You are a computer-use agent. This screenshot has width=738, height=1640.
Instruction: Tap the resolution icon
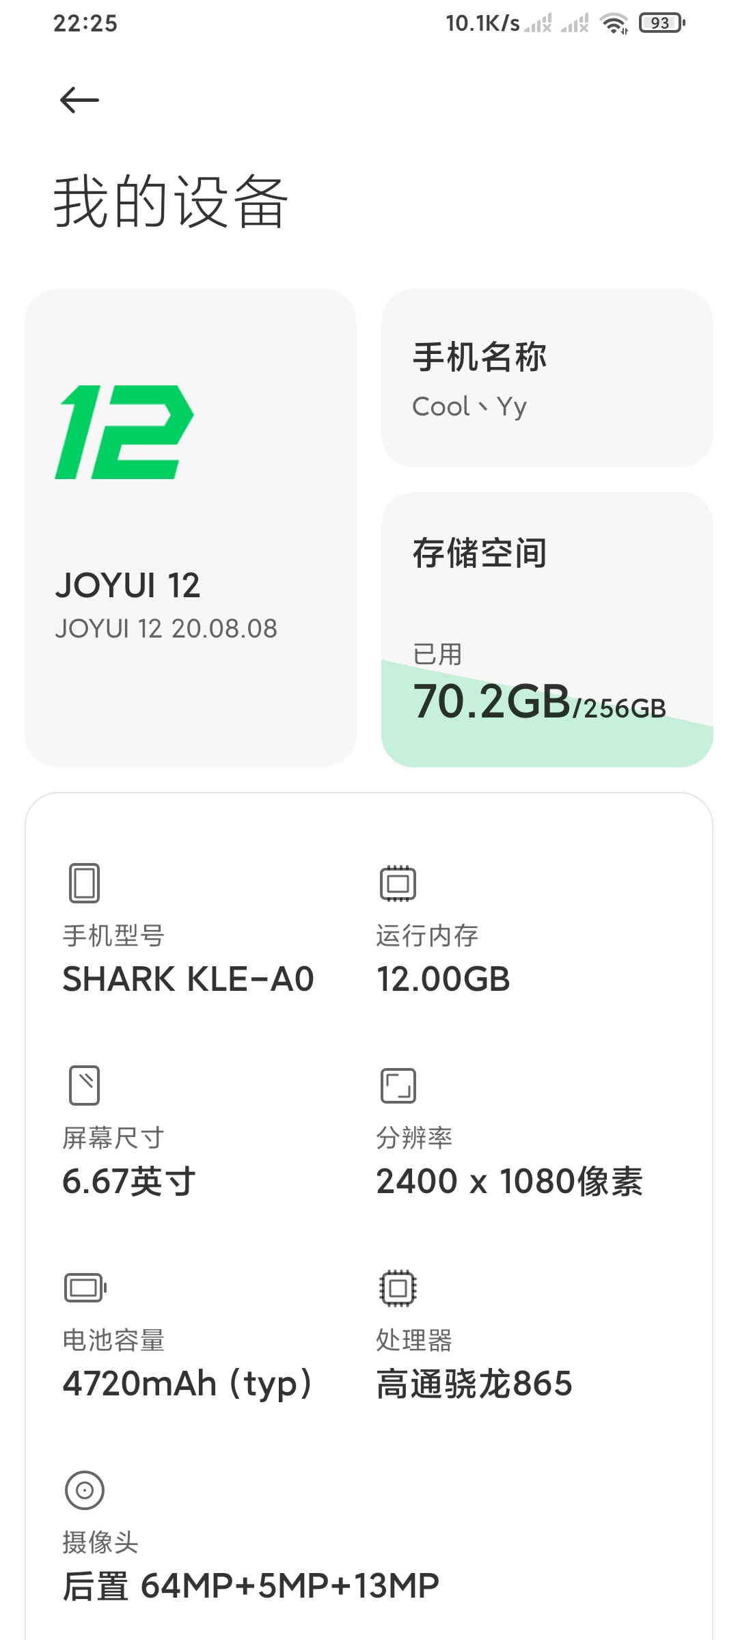(x=398, y=1085)
